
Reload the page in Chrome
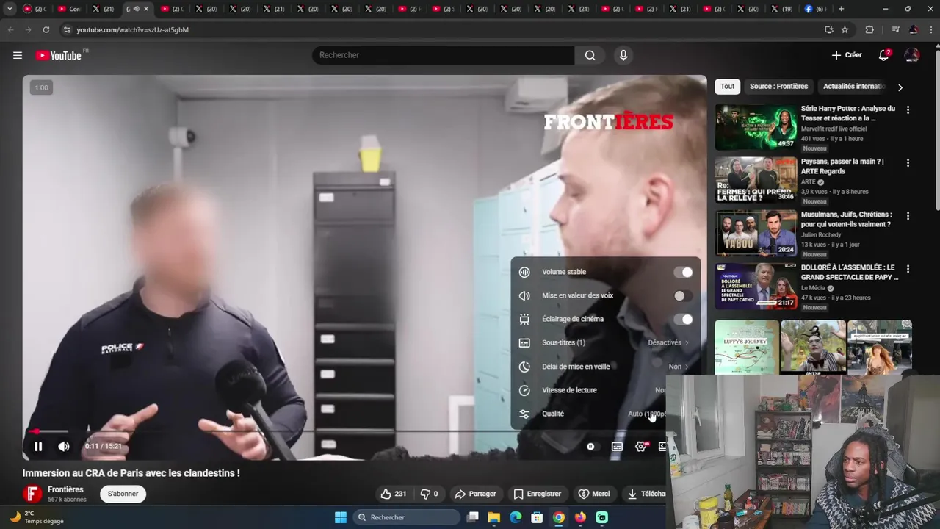pos(46,29)
